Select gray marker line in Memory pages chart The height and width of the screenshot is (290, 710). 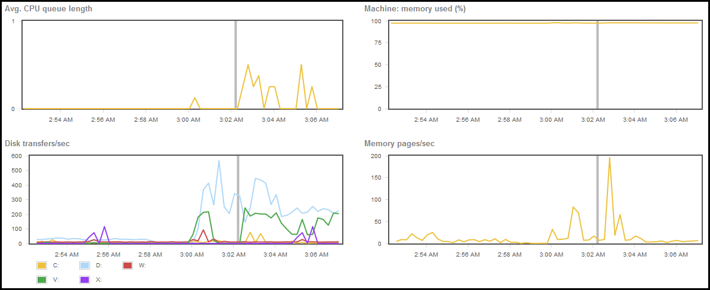pos(597,197)
